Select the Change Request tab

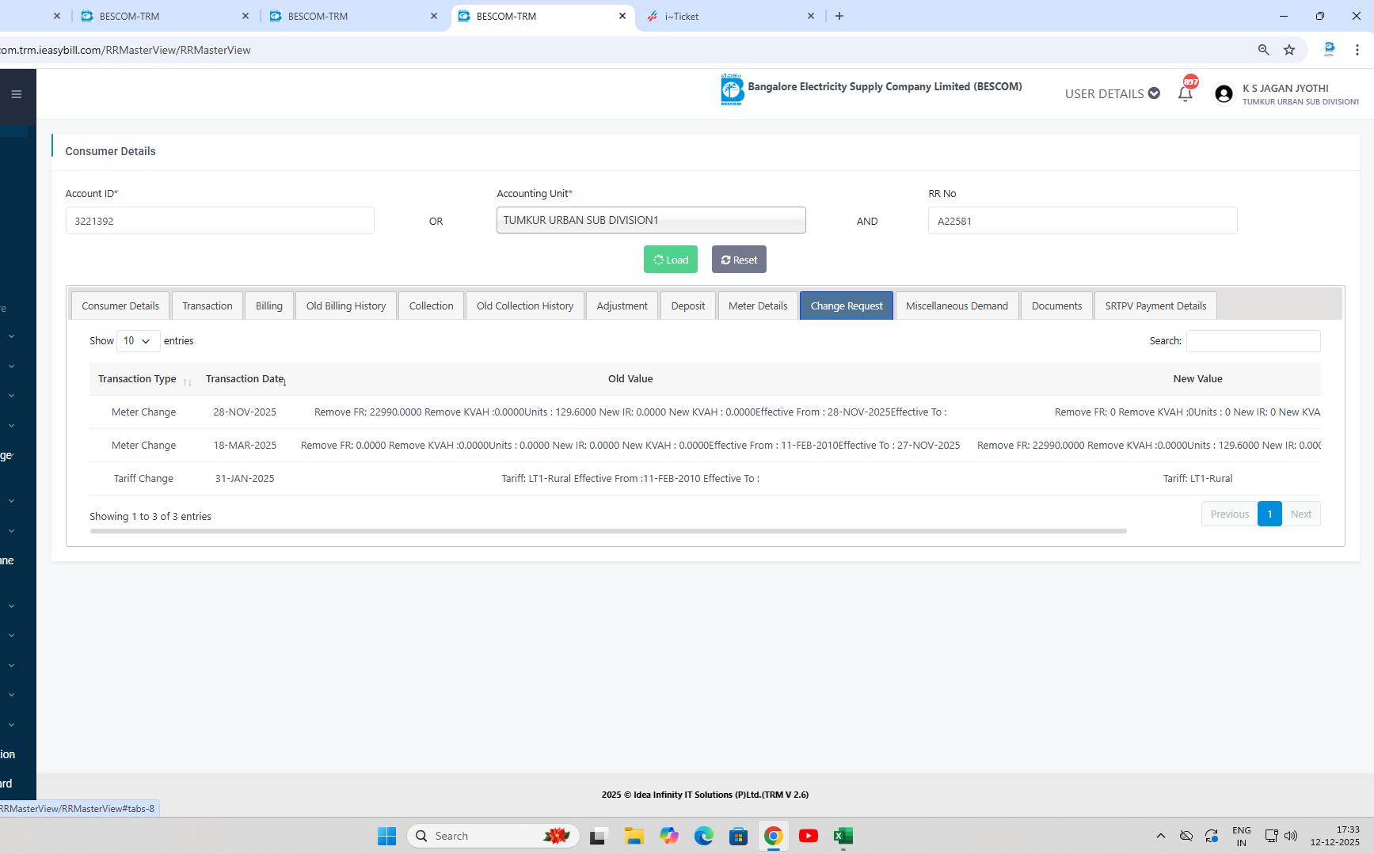847,306
